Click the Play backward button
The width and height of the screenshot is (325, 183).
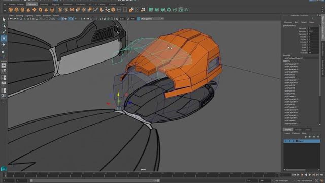point(306,175)
